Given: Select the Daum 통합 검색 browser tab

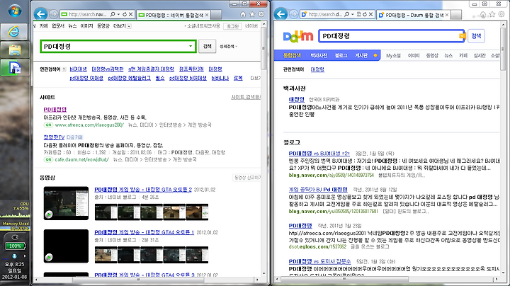Looking at the screenshot, I should click(x=414, y=15).
